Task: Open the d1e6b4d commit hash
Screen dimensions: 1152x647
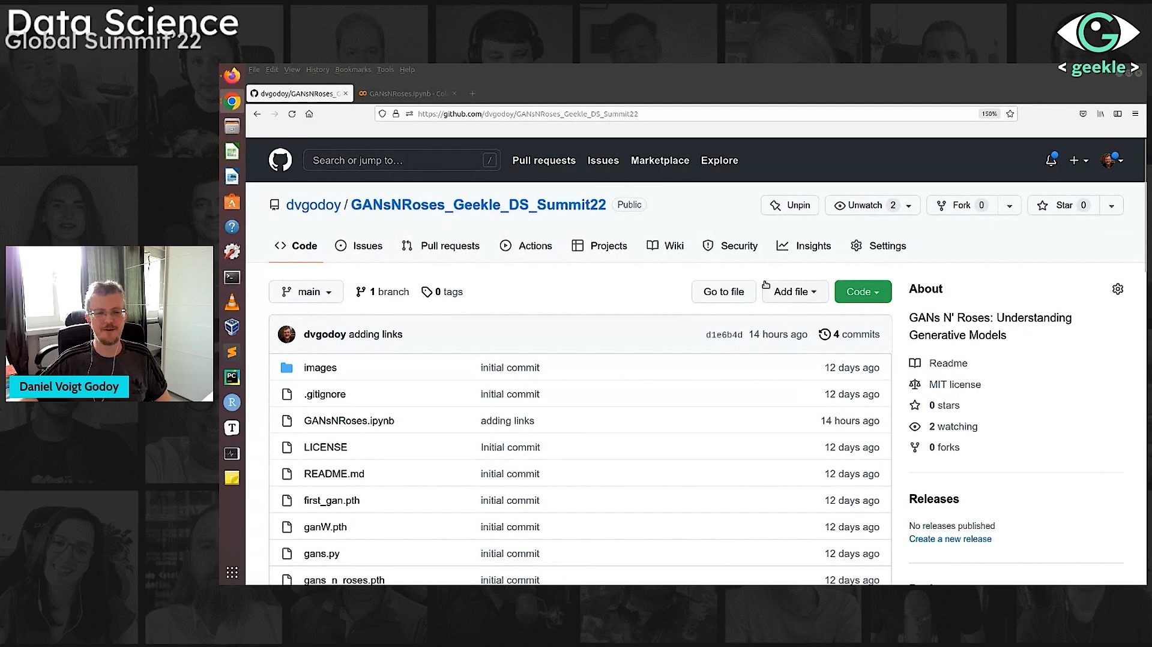Action: tap(724, 335)
